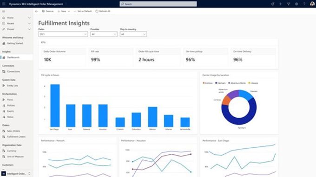
Task: Click the Dynamics 365 Intelligent Order Management title
Action: [x=36, y=4]
